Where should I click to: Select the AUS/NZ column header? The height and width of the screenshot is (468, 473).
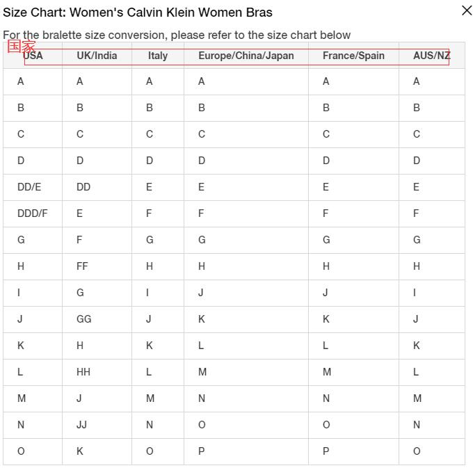(431, 56)
